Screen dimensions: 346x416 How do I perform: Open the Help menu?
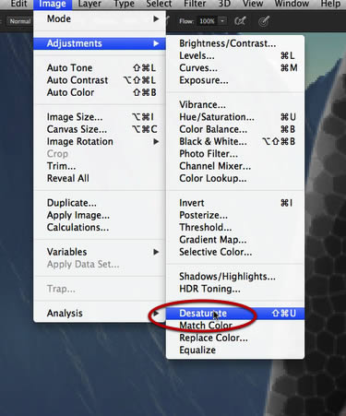coord(330,5)
